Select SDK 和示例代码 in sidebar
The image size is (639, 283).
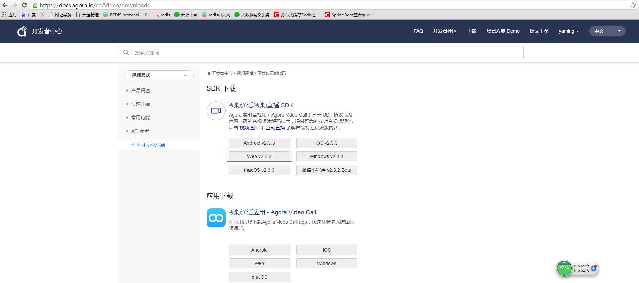148,145
